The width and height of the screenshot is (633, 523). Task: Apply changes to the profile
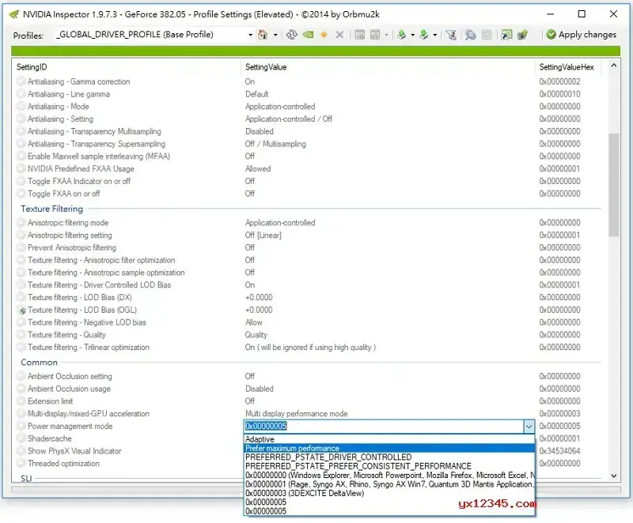click(x=581, y=35)
